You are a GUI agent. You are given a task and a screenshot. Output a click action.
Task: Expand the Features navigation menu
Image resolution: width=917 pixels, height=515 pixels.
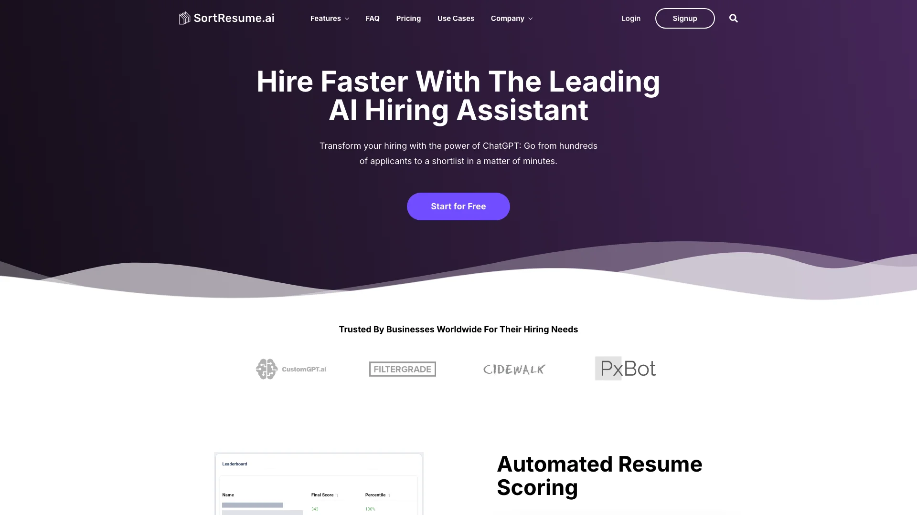coord(330,18)
